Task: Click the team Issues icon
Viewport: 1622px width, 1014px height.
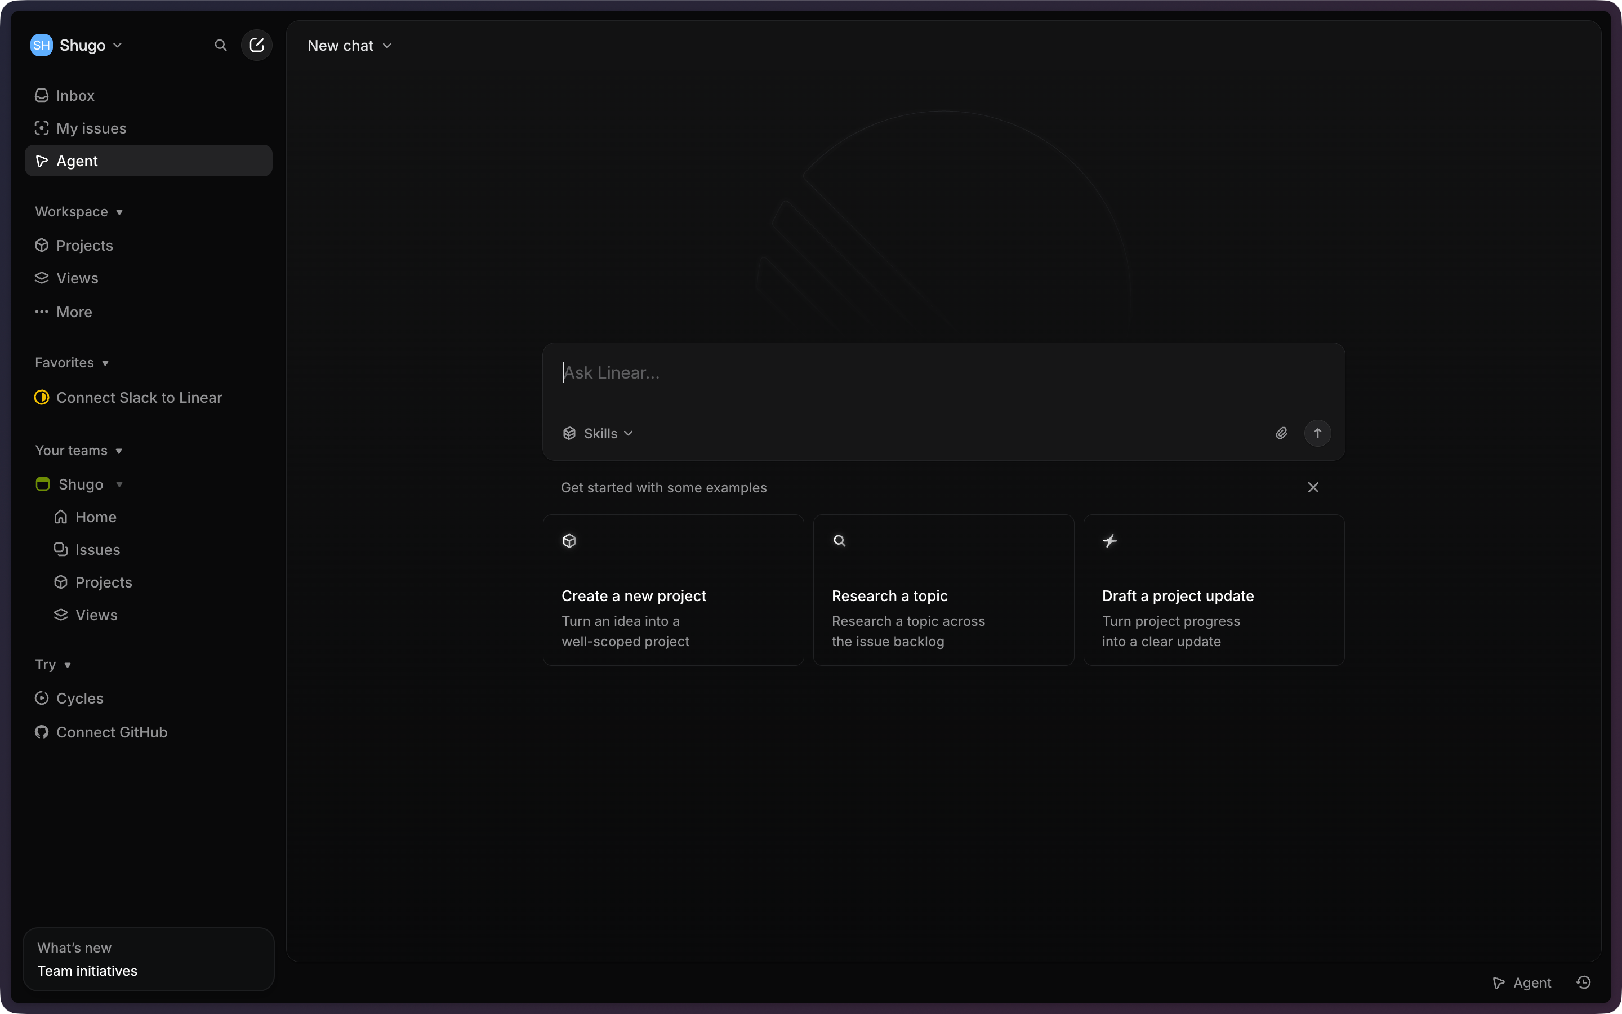Action: (61, 550)
